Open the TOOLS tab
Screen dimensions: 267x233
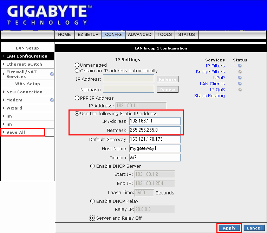point(164,34)
